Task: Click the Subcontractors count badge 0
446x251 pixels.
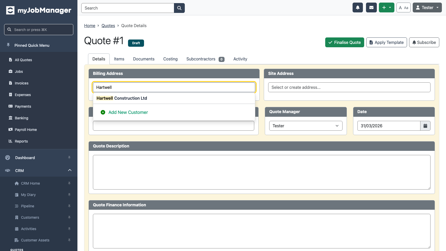Action: click(x=221, y=59)
